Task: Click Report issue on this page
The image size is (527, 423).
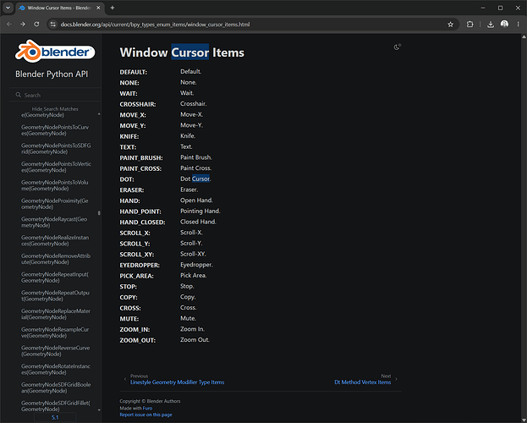Action: [145, 415]
